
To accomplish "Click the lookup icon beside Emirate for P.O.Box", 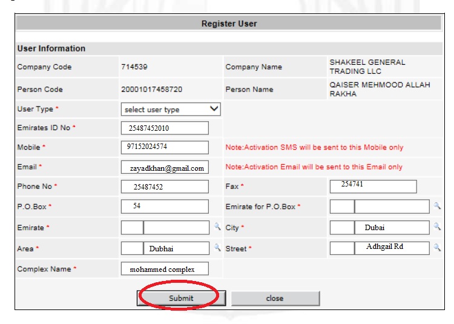I will point(437,207).
